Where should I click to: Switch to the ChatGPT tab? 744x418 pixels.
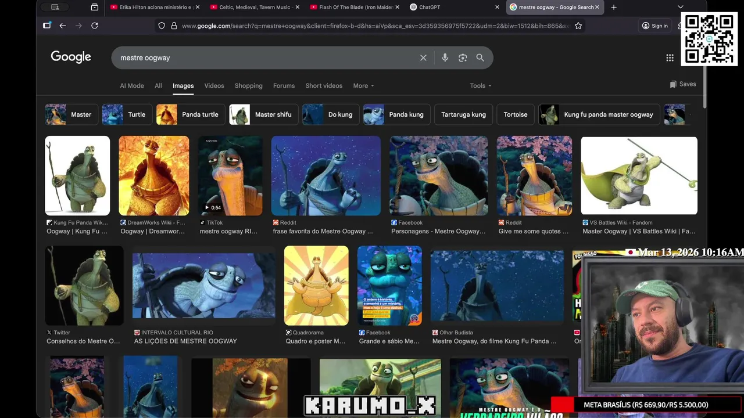(x=454, y=7)
